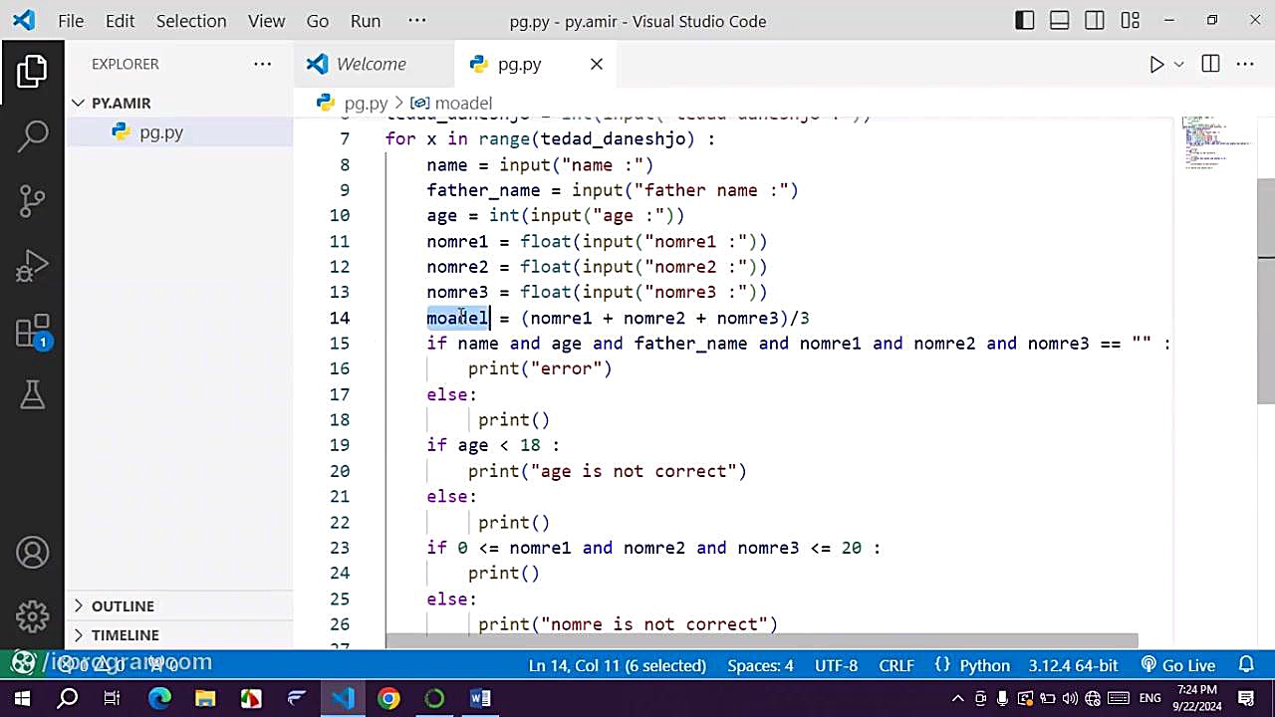Open Microsoft Edge from taskbar

click(159, 698)
